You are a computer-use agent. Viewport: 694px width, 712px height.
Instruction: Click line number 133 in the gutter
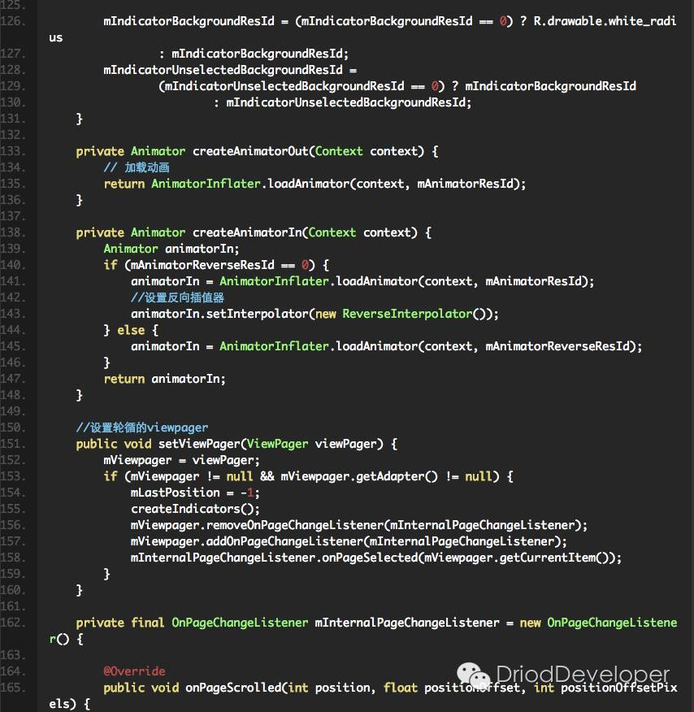(13, 150)
